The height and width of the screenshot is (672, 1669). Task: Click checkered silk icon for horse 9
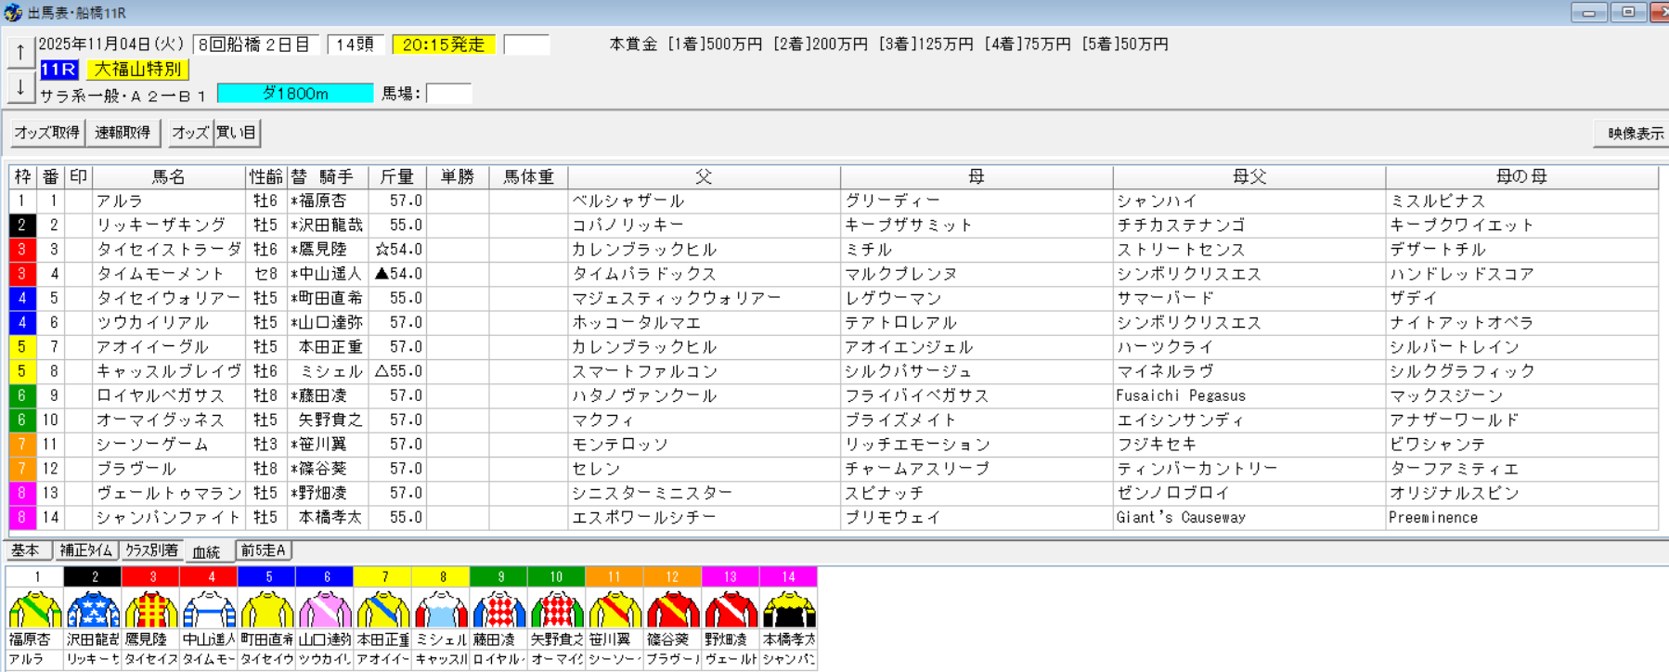click(499, 610)
